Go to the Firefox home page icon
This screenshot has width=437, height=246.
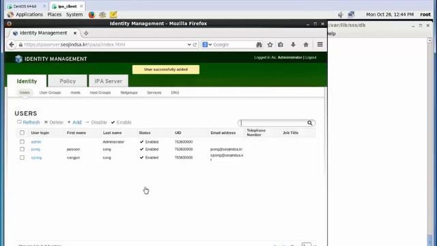click(x=306, y=44)
